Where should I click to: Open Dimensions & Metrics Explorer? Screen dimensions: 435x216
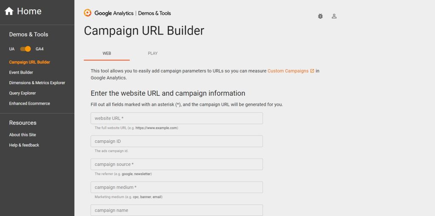[37, 83]
